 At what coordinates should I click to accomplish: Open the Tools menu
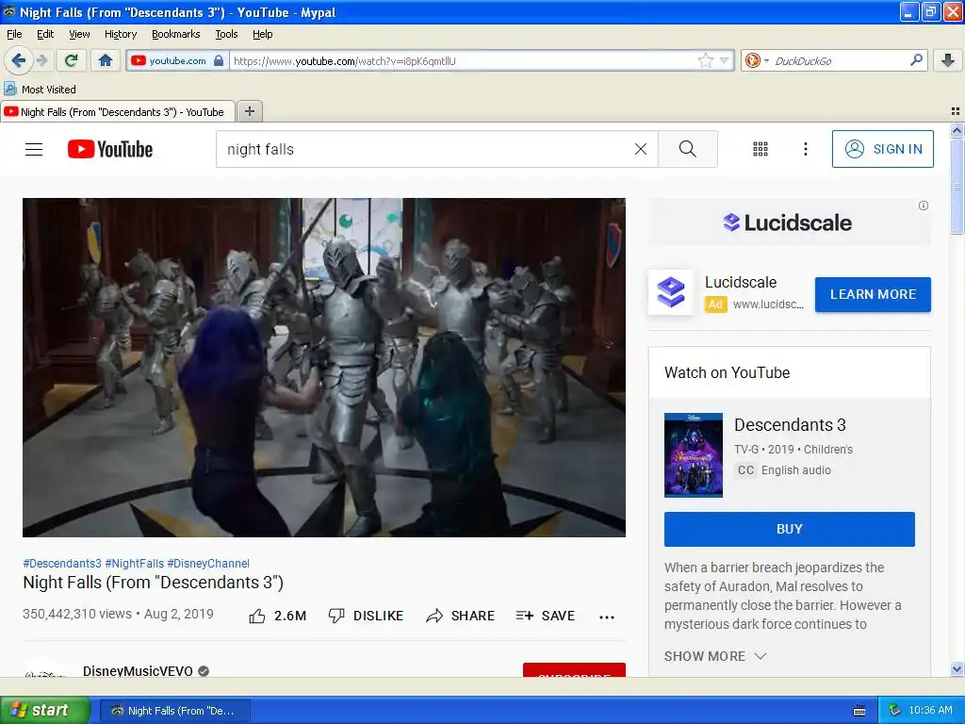coord(226,34)
